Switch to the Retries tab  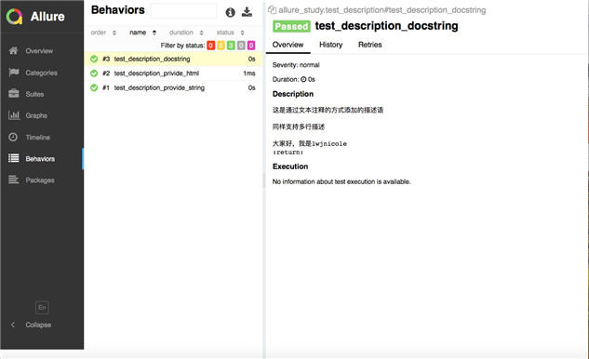point(369,45)
